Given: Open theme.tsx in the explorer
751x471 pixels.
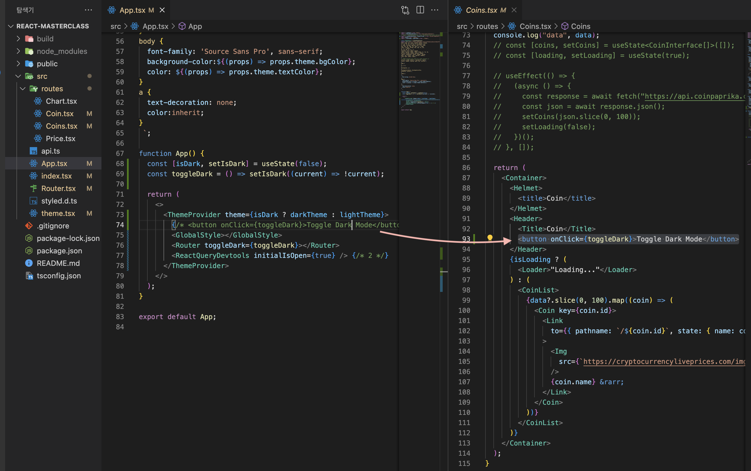Looking at the screenshot, I should pos(58,213).
